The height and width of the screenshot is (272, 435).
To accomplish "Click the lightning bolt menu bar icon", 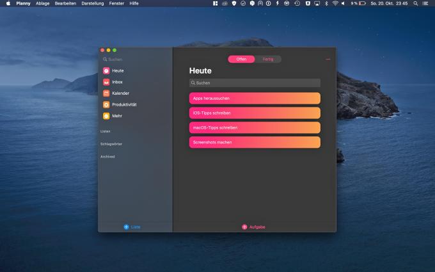I will tap(277, 3).
